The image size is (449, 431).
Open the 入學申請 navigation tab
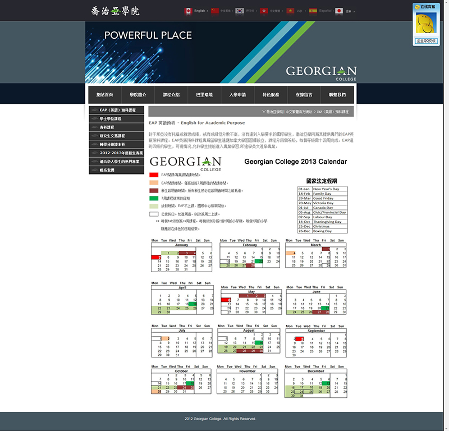pos(237,95)
